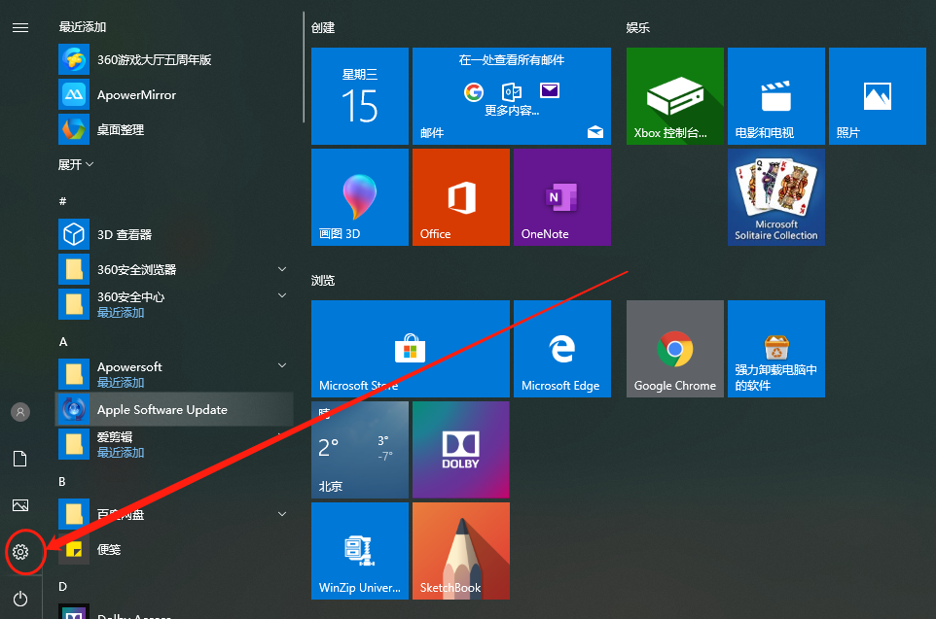Open the 爱剪辑 folder

tap(174, 444)
